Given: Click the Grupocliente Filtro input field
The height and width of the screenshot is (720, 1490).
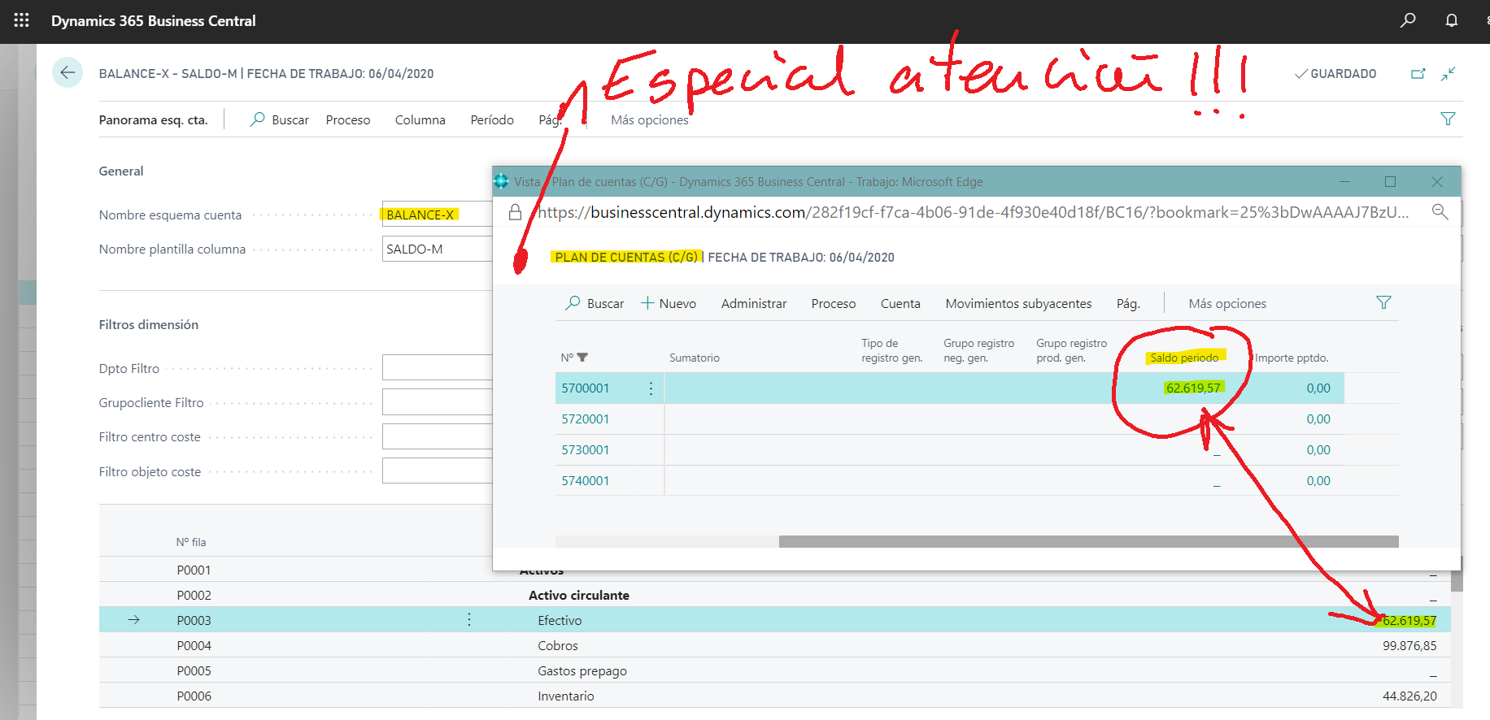Looking at the screenshot, I should 437,402.
